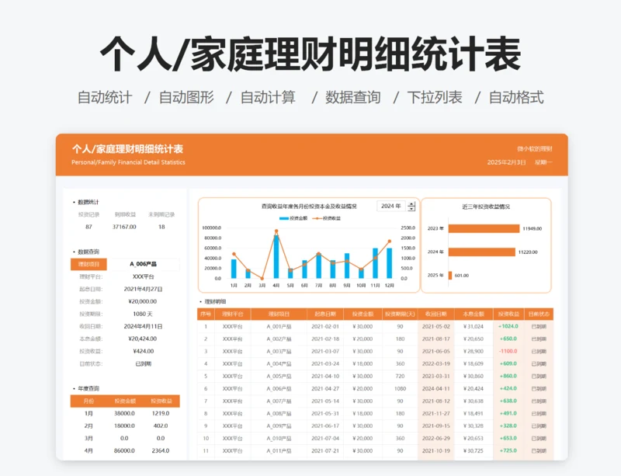Select the 2024 年 year field
Image resolution: width=621 pixels, height=476 pixels.
coord(390,207)
